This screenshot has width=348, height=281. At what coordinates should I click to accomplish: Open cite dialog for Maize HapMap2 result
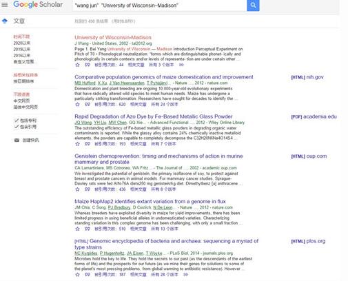(x=88, y=229)
